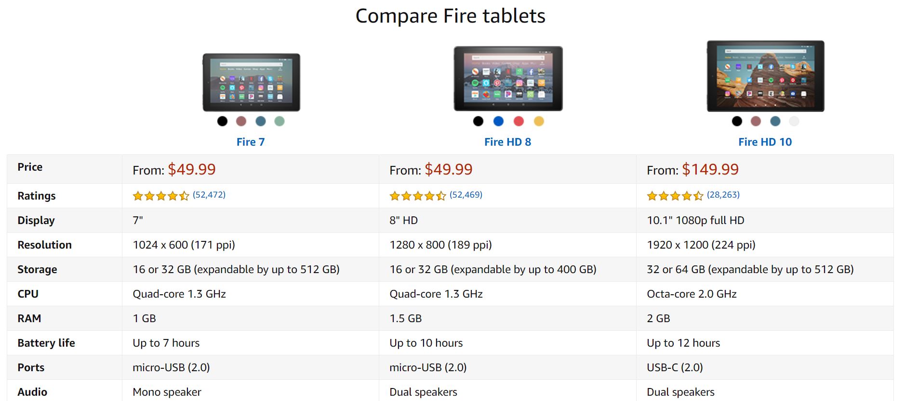The height and width of the screenshot is (401, 905).
Task: Select the sage green swatch under Fire 7
Action: click(x=279, y=121)
